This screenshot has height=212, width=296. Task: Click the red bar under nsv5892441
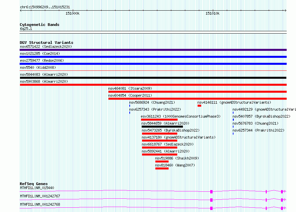pos(160,155)
